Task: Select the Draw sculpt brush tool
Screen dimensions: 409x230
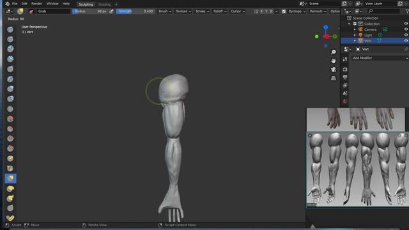Action: point(10,29)
